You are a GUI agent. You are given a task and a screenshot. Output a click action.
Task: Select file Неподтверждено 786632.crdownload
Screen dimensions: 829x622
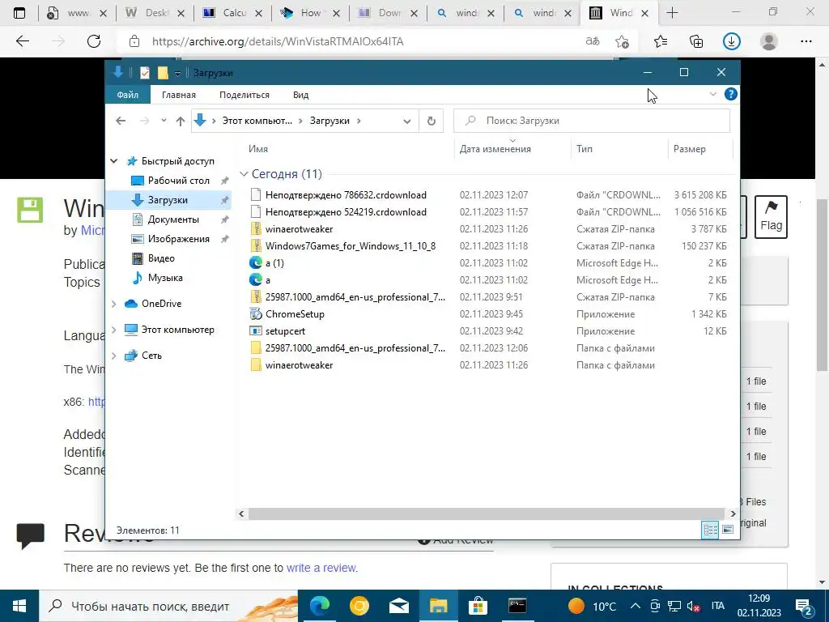(346, 195)
